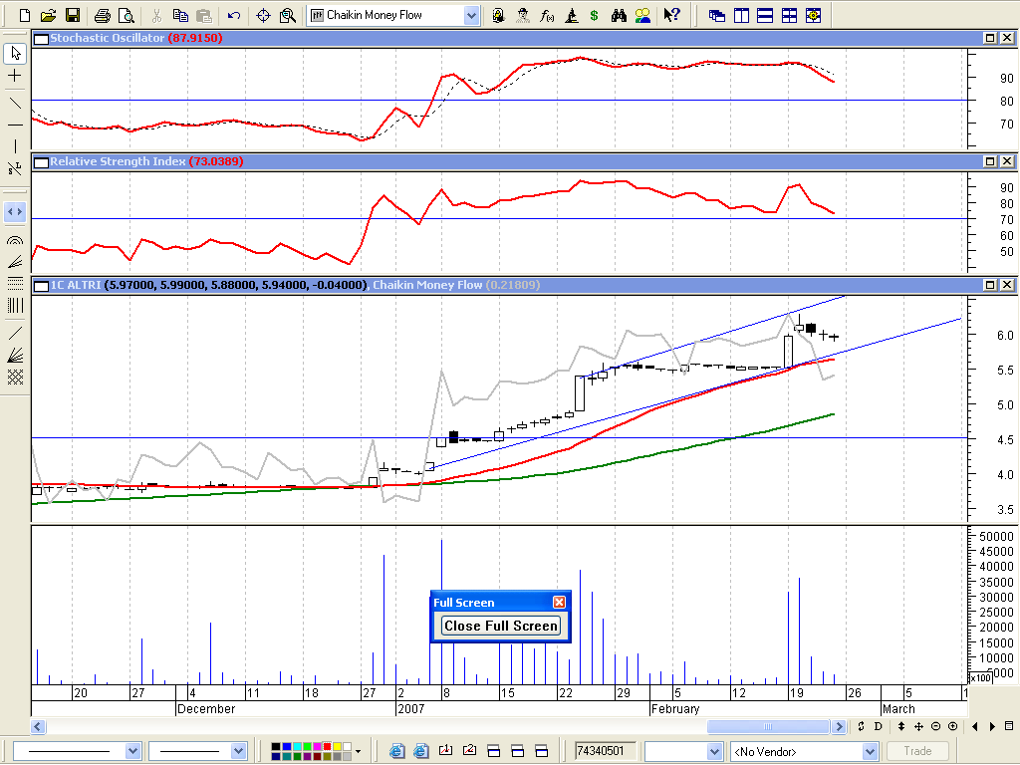Cut selection with scissors icon
The image size is (1020, 765).
(x=156, y=15)
